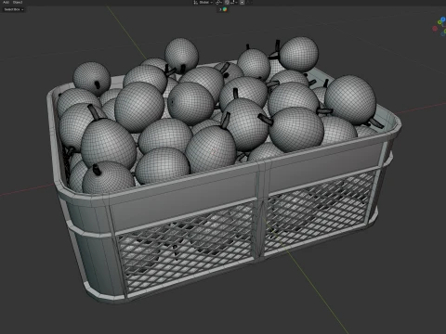
Task: Open the snapping options dropdown
Action: pyautogui.click(x=234, y=3)
